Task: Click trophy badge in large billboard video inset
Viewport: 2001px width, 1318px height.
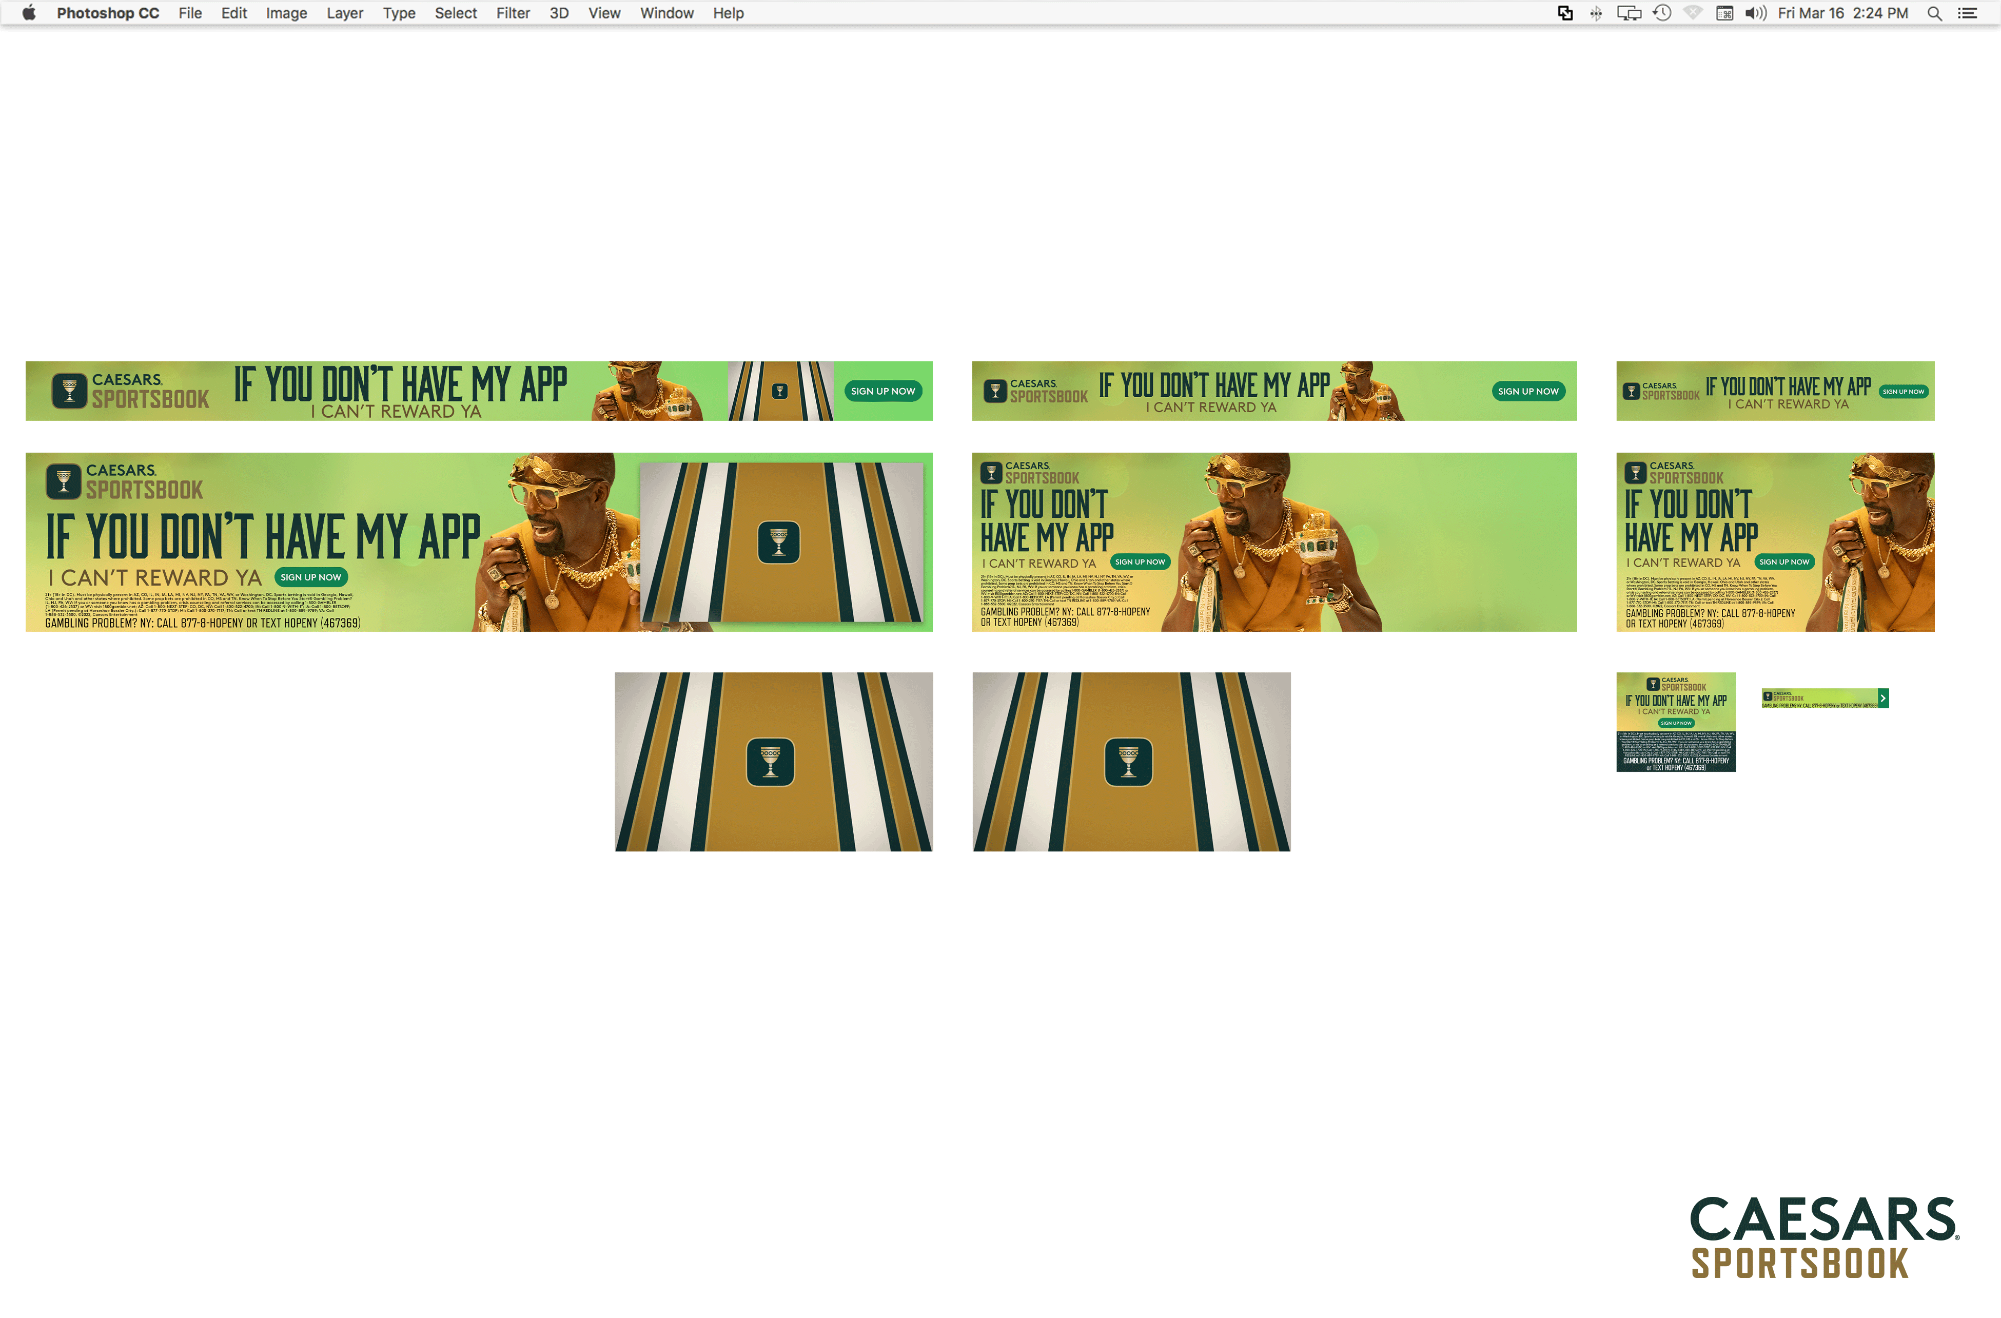Action: pos(778,542)
